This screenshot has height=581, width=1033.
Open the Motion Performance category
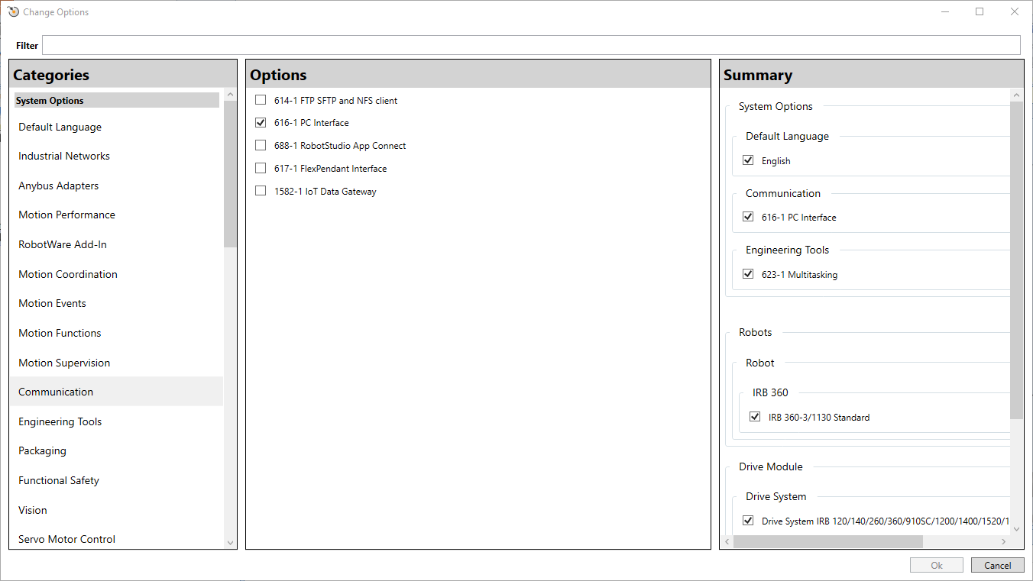tap(116, 215)
